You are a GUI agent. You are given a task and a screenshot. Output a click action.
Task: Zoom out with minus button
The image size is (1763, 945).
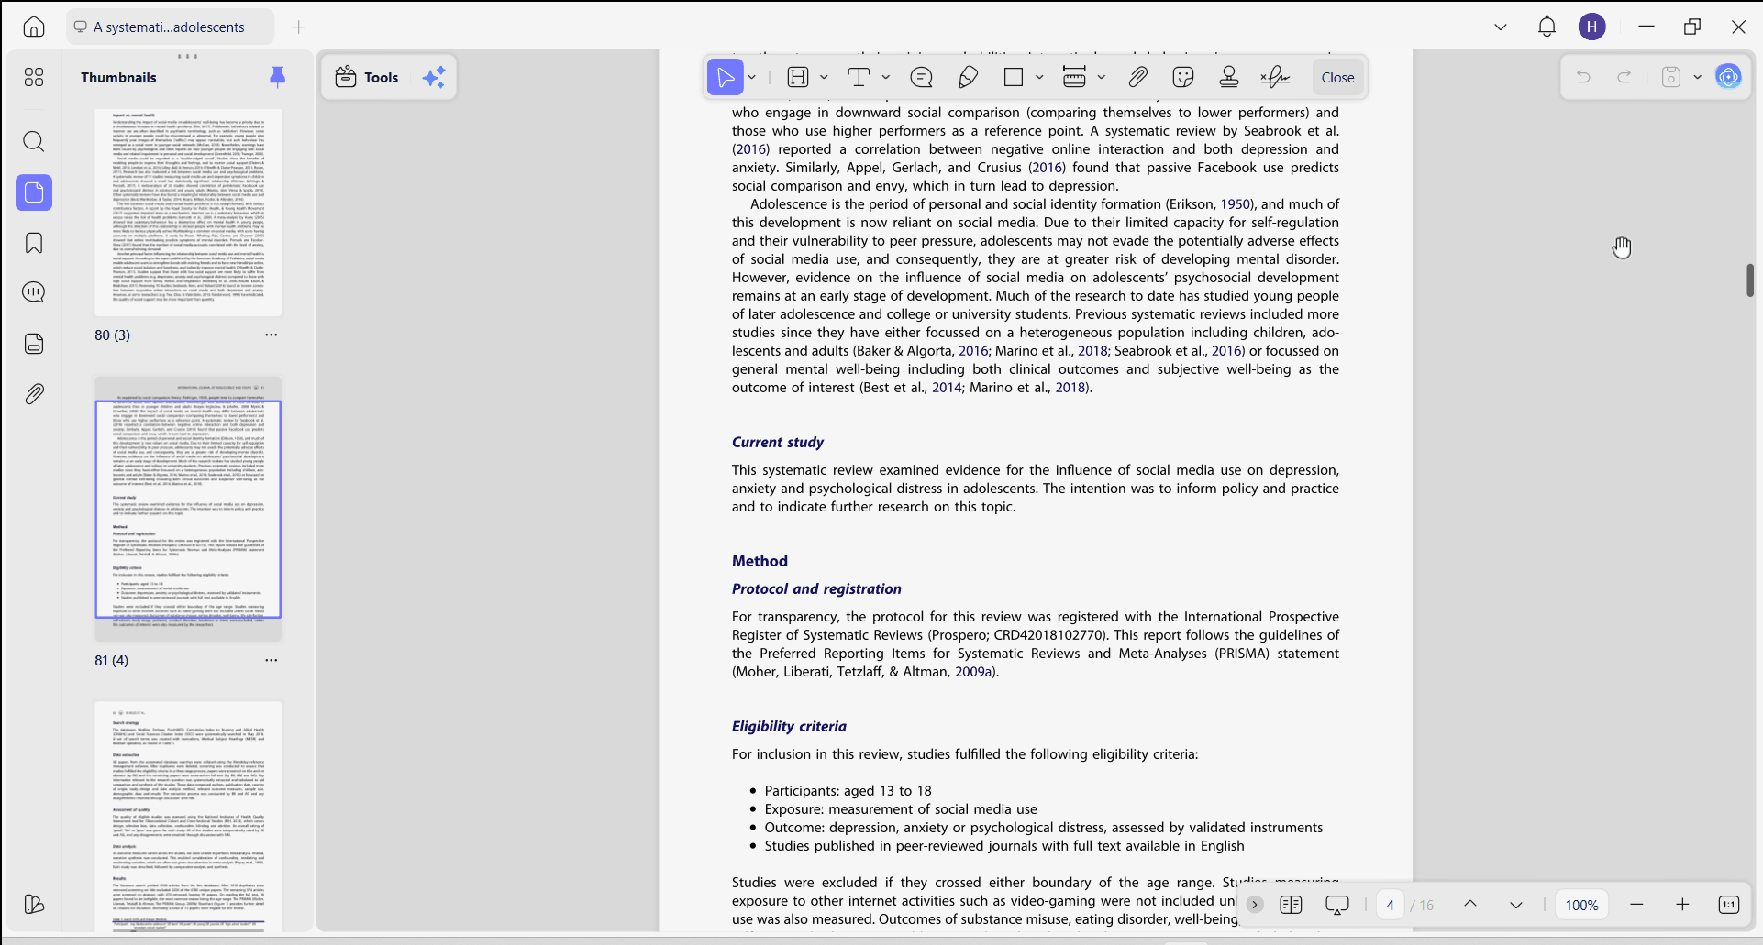pyautogui.click(x=1636, y=905)
